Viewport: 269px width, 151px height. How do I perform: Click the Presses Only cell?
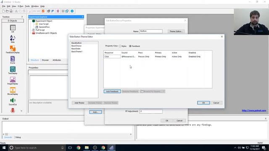click(144, 57)
